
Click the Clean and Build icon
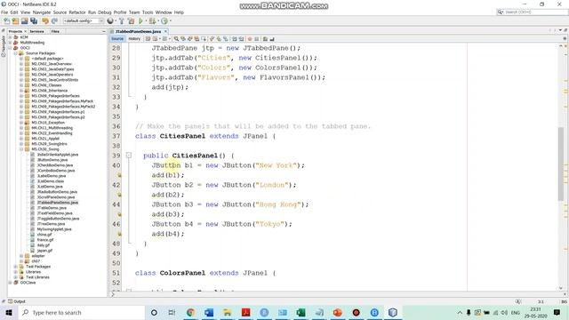click(131, 21)
